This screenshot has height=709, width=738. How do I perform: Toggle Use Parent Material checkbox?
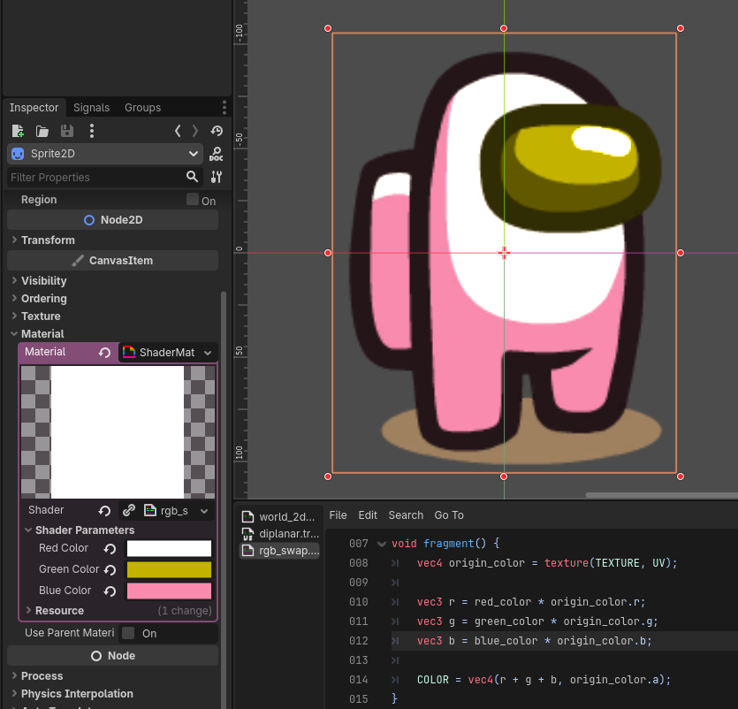128,633
